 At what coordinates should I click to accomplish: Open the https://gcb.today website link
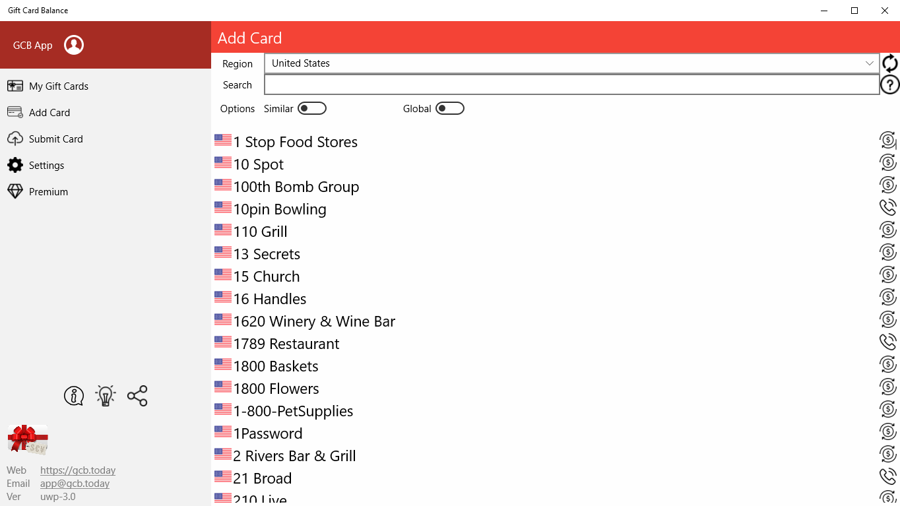(77, 470)
